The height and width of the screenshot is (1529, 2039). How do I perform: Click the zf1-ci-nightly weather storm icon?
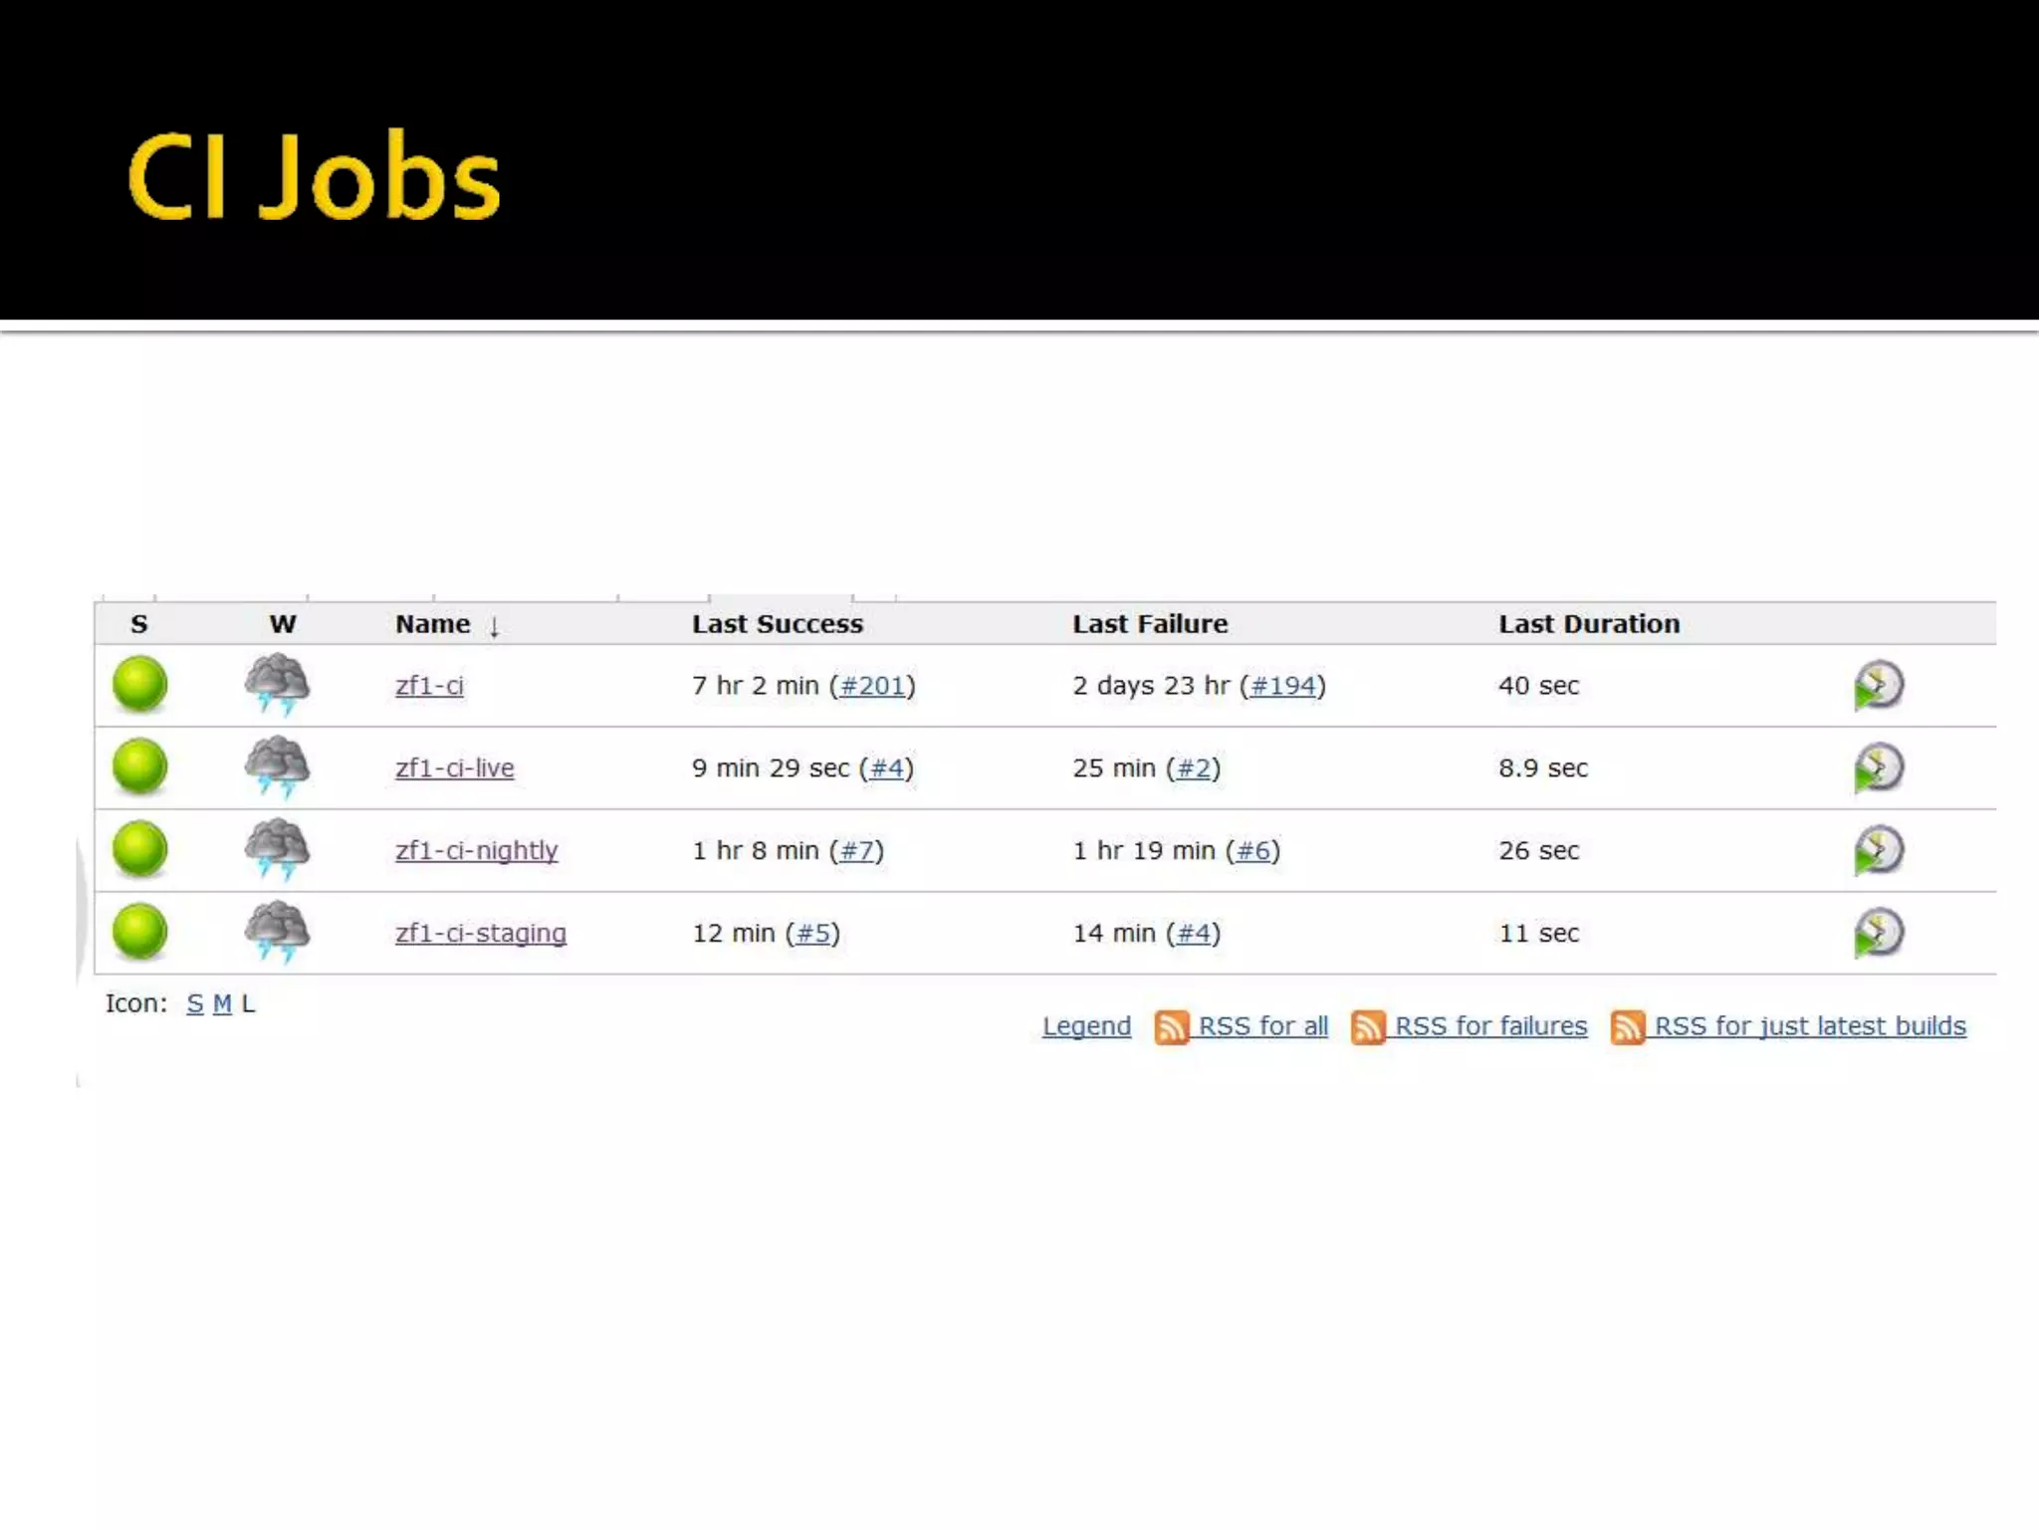277,850
